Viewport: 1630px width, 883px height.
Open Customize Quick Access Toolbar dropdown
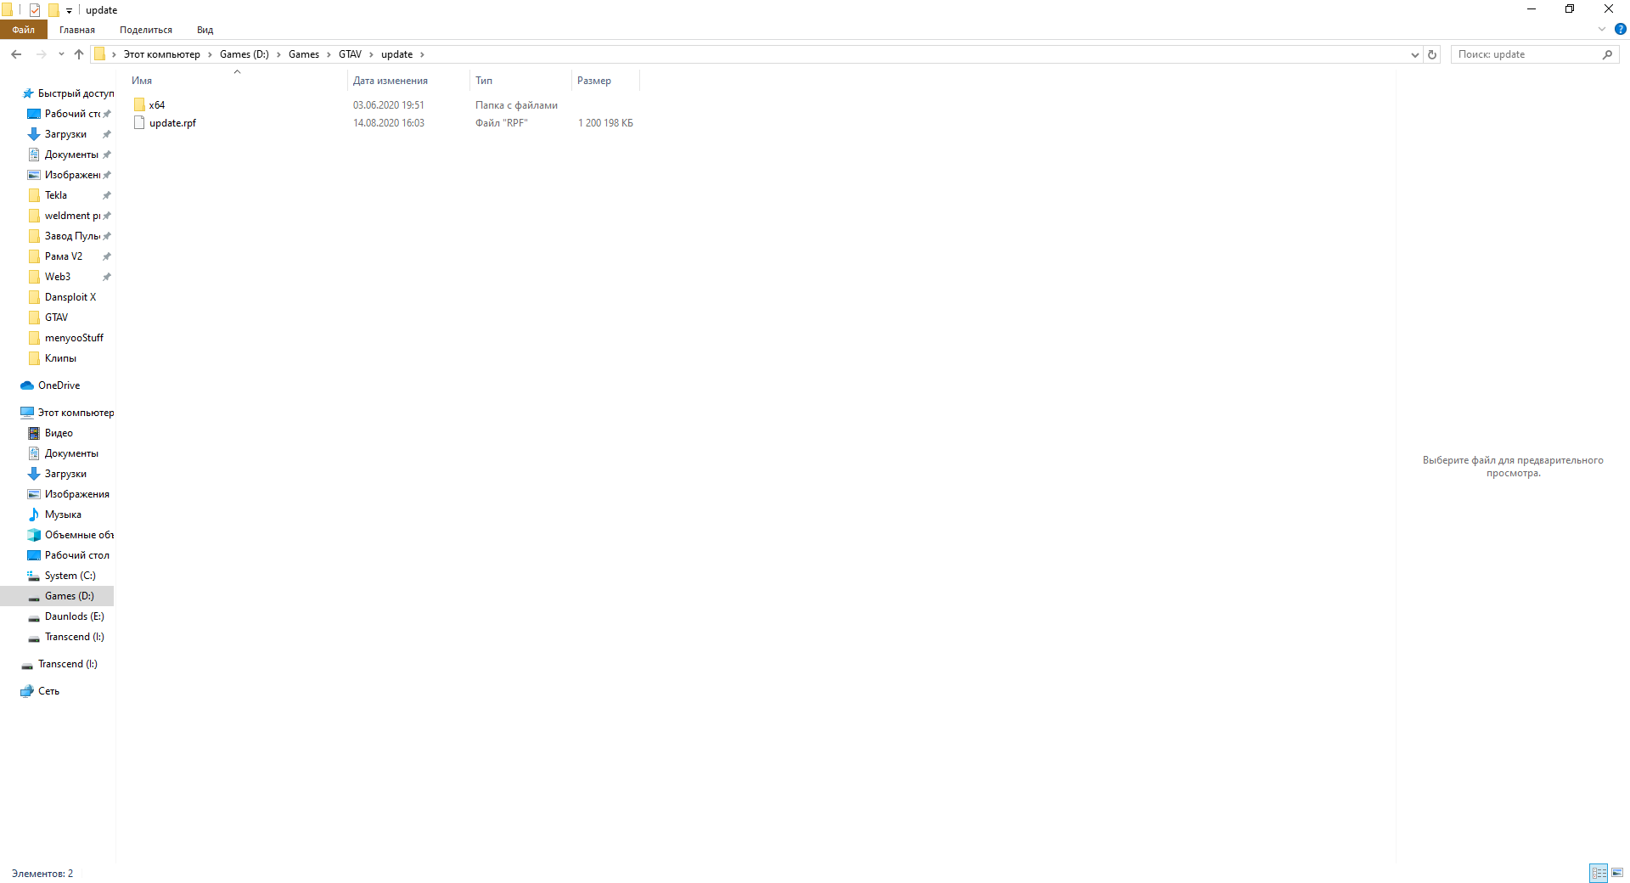click(x=70, y=10)
